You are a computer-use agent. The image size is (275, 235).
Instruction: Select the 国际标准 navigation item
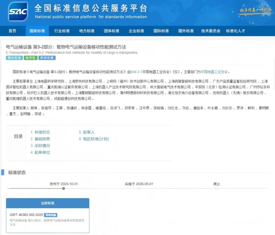pos(161,31)
